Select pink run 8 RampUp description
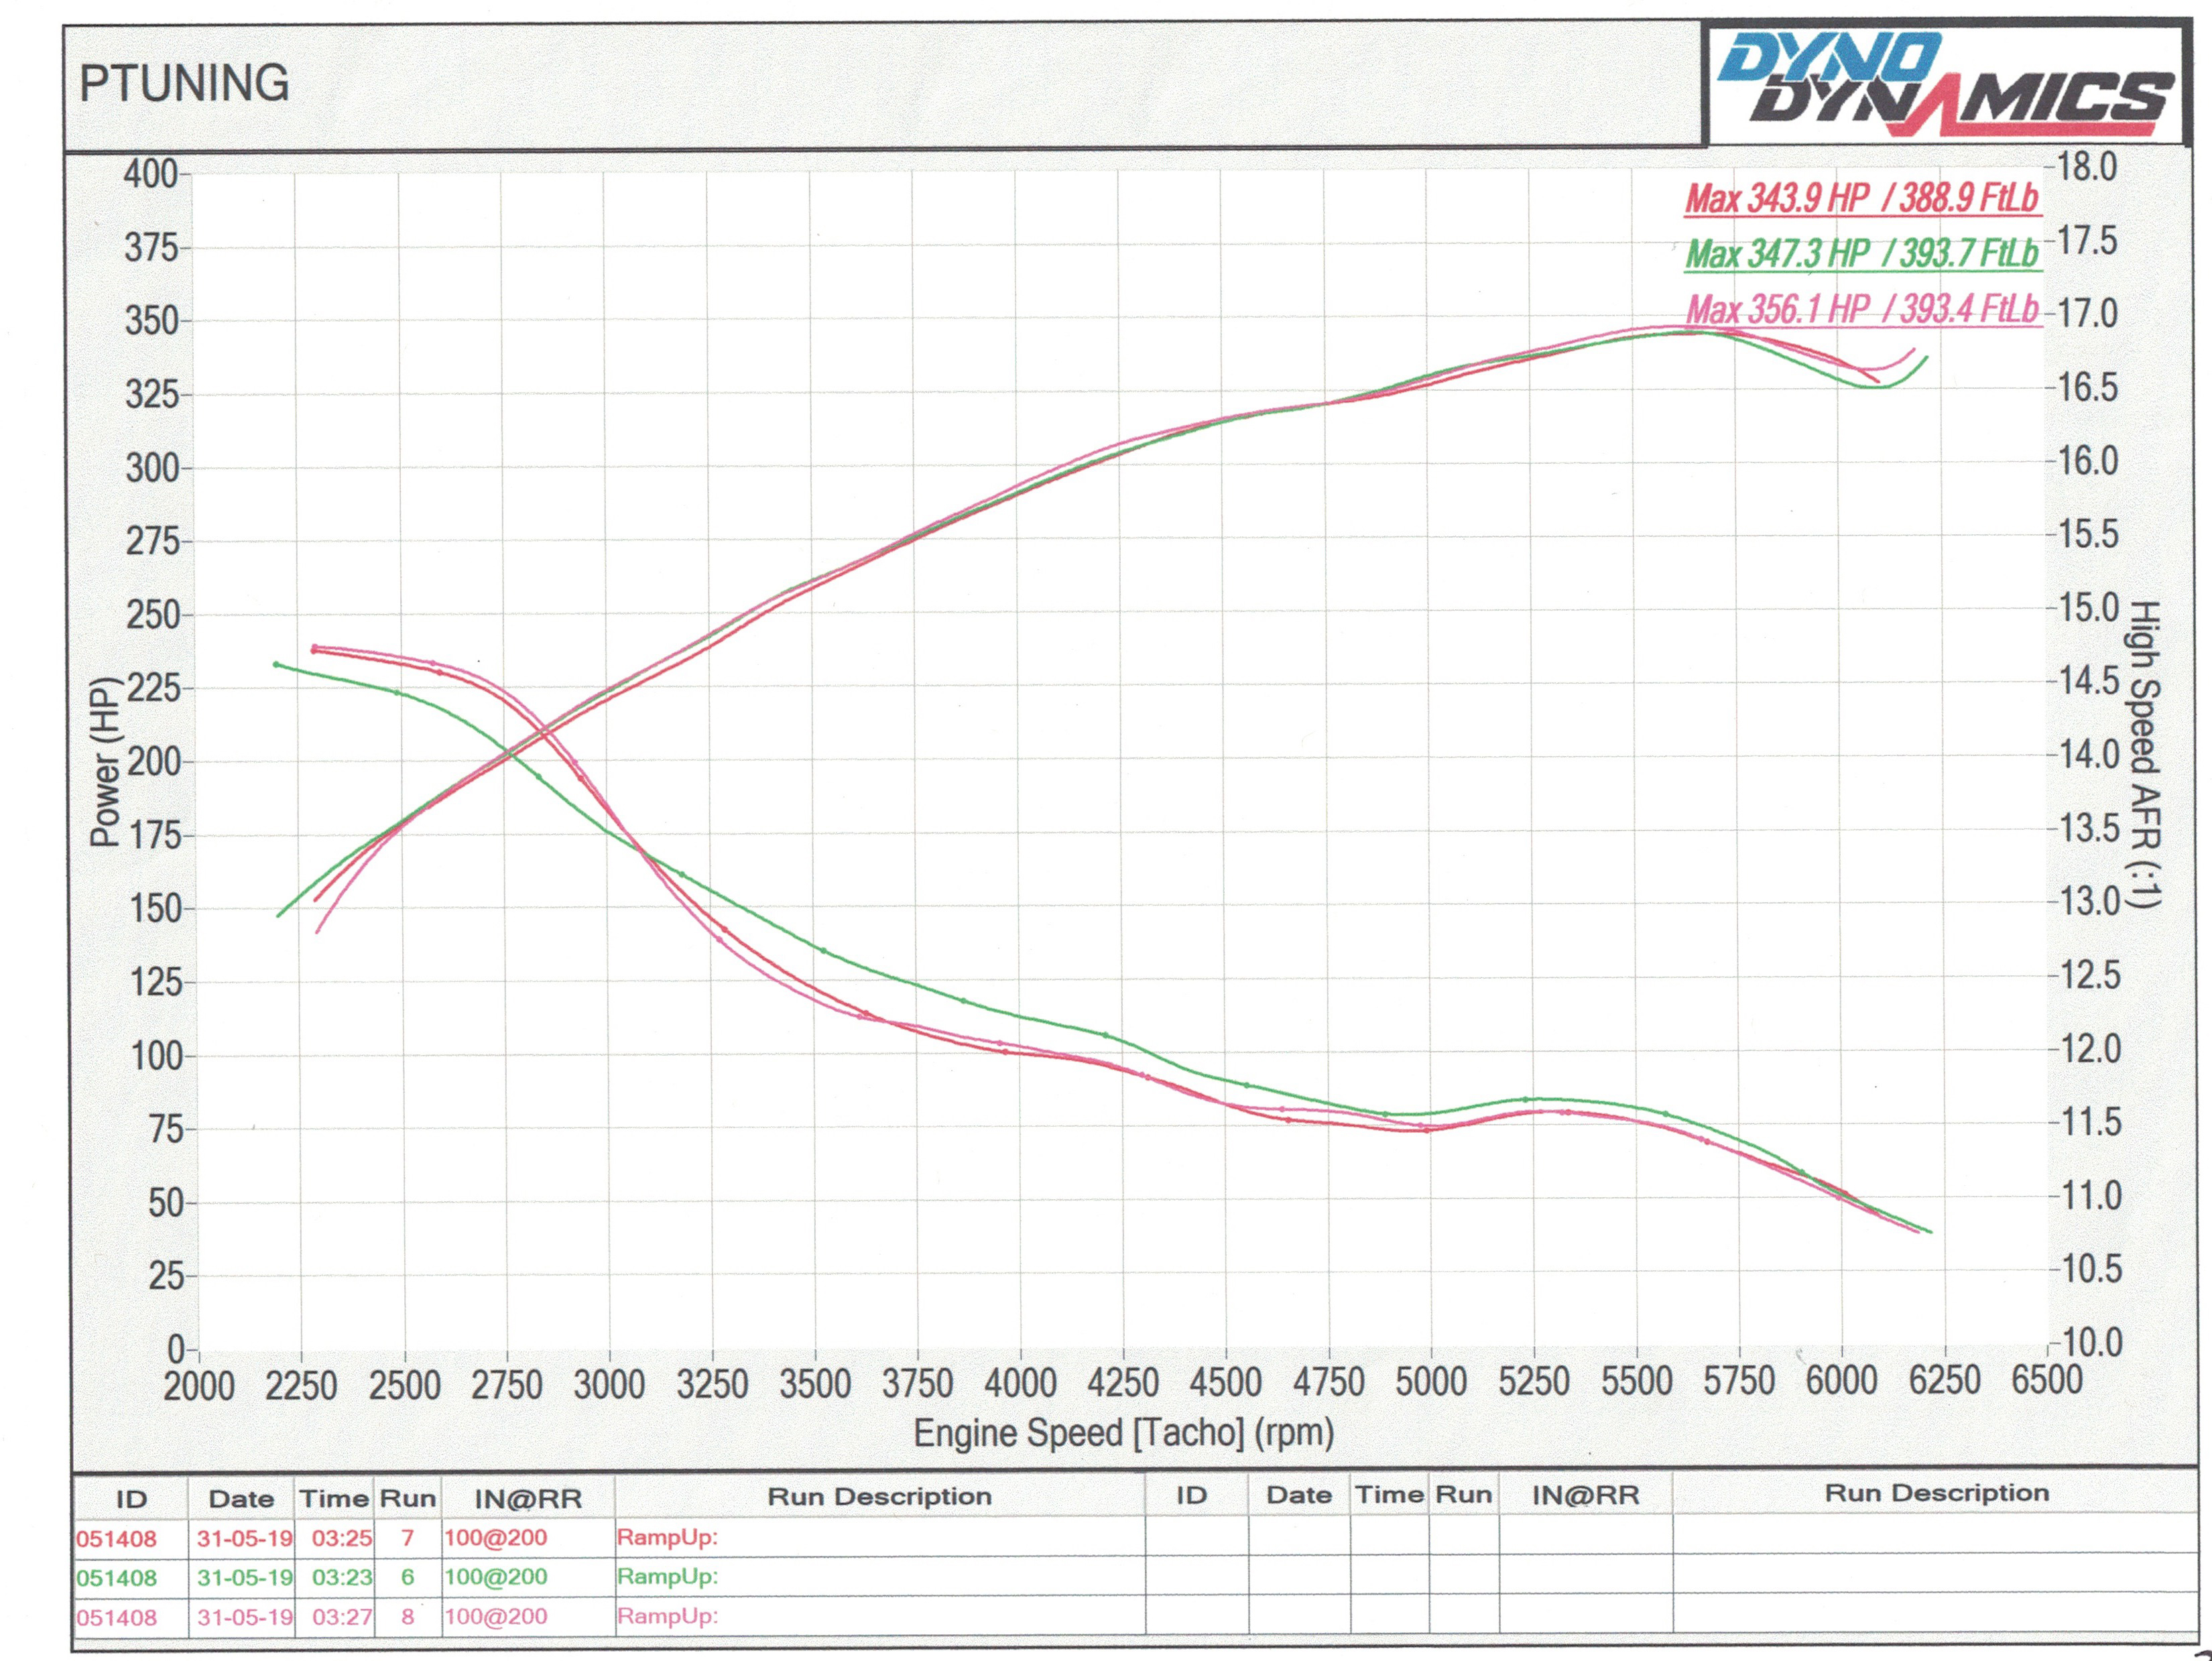The height and width of the screenshot is (1661, 2212). pos(667,1616)
